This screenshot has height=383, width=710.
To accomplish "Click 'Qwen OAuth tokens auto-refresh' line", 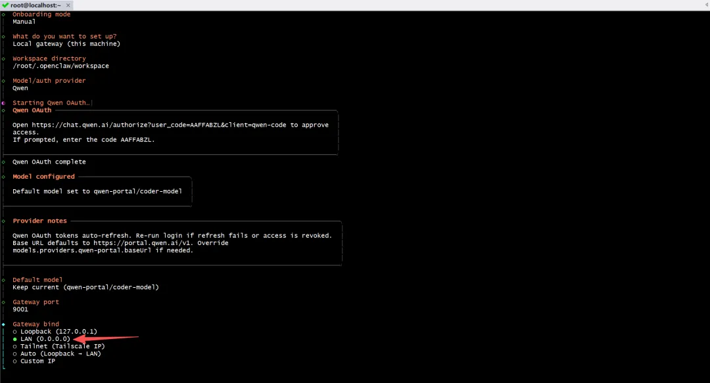I will [172, 235].
